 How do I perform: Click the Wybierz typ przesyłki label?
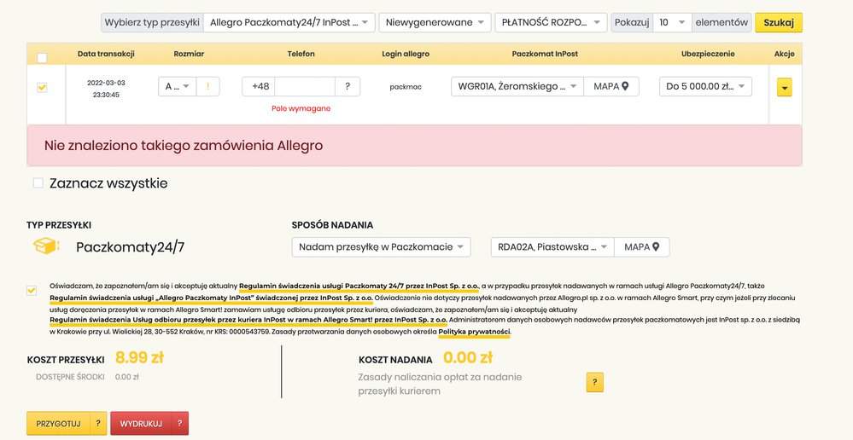(x=152, y=23)
